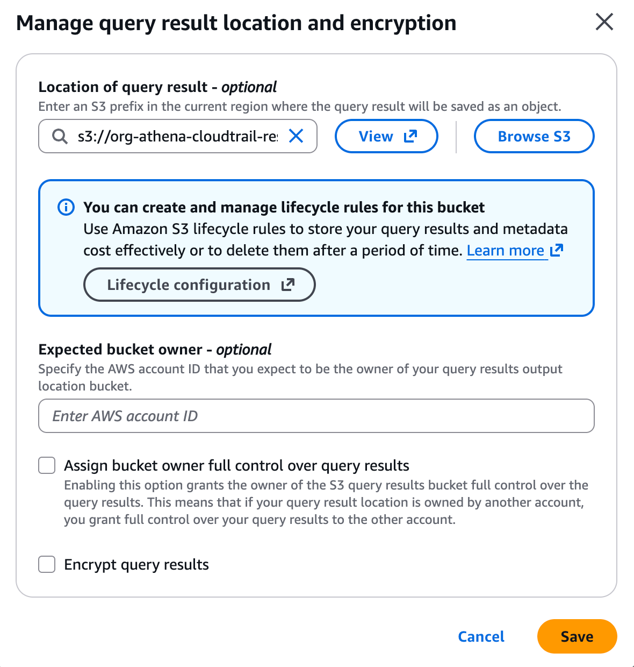Viewport: 634px width, 667px height.
Task: Click the external icon on Lifecycle configuration
Action: (288, 285)
